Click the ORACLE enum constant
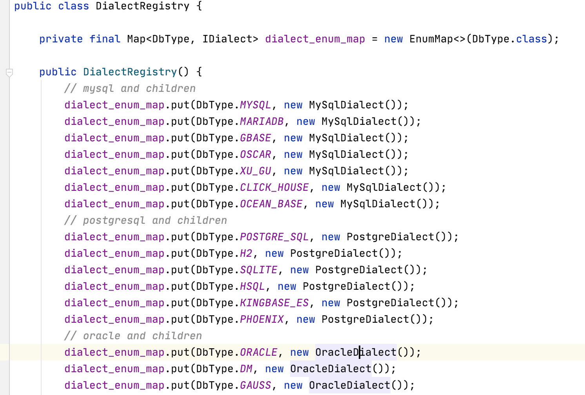 (x=258, y=353)
